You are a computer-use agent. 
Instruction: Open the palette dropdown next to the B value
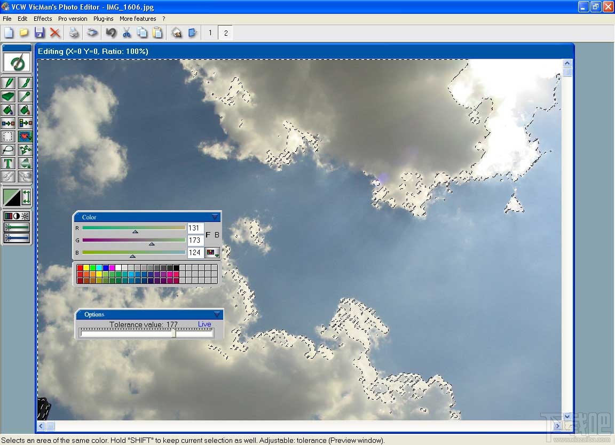pyautogui.click(x=212, y=253)
